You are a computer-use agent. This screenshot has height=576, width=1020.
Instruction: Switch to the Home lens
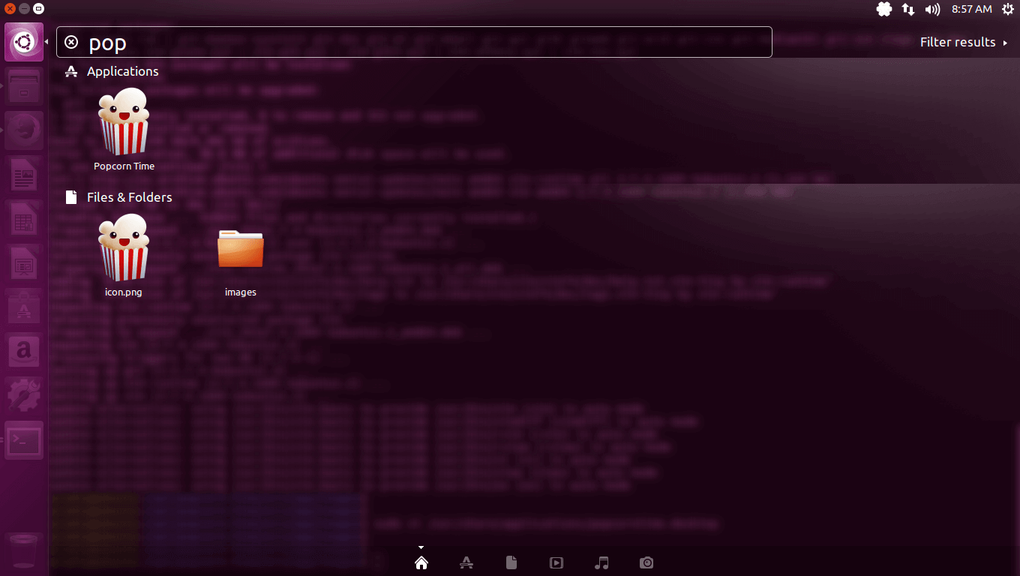click(x=421, y=562)
